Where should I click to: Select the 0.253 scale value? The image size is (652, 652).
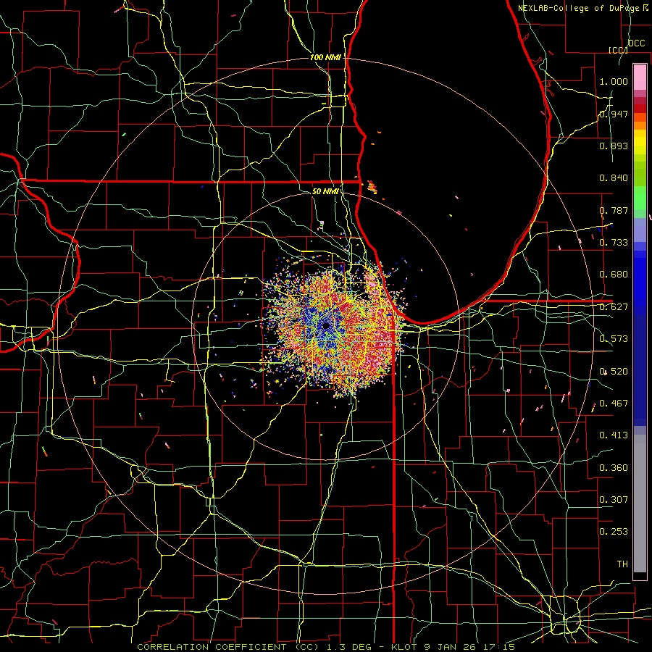(x=614, y=532)
